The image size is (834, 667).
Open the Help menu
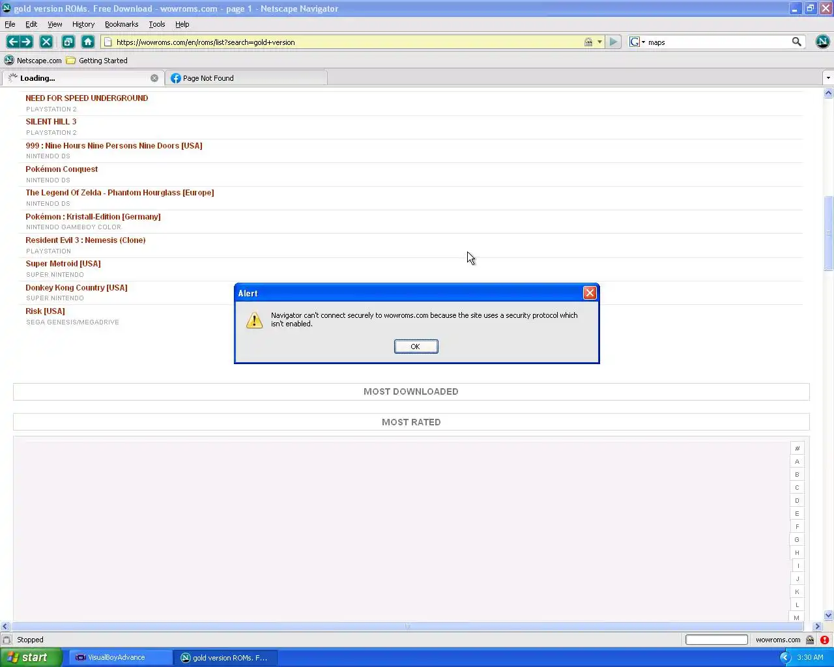[182, 24]
